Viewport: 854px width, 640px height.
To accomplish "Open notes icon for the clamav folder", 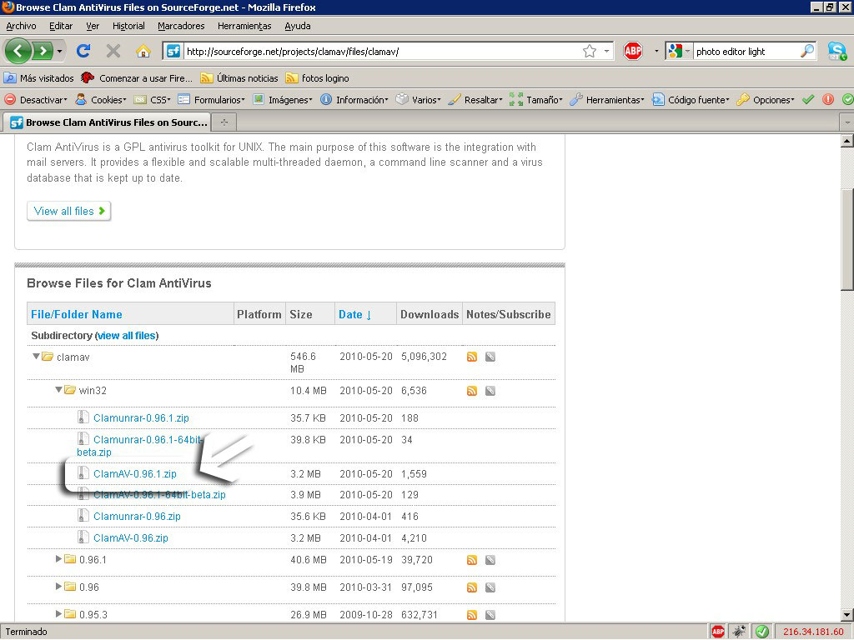I will pos(490,357).
